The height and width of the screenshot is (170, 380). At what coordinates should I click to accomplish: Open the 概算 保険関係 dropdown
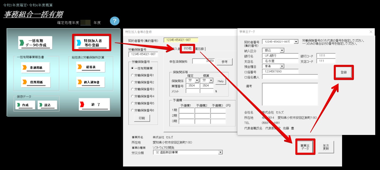[x=211, y=80]
